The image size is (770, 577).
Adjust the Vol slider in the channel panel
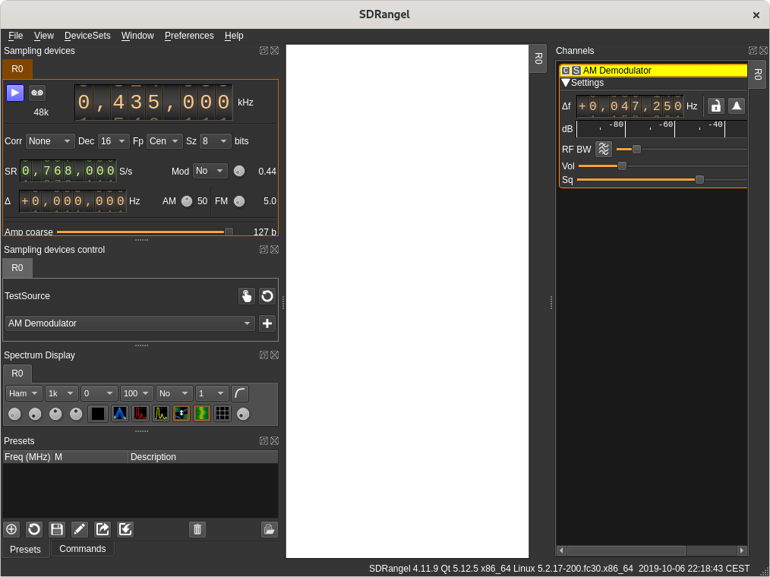pyautogui.click(x=623, y=166)
